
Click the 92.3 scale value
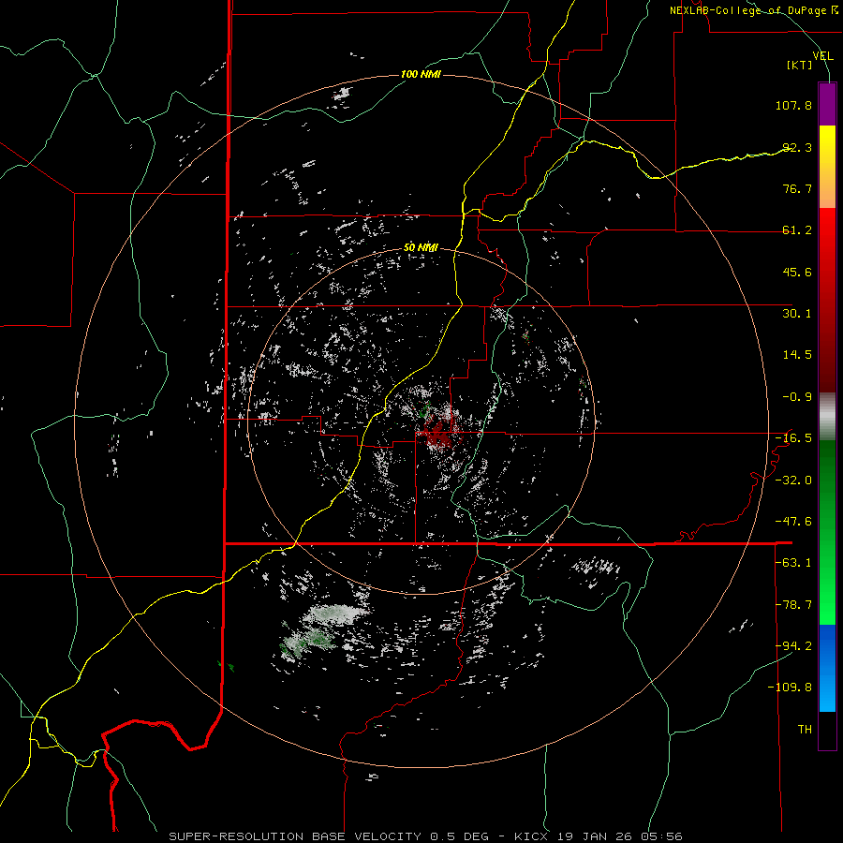tap(797, 147)
